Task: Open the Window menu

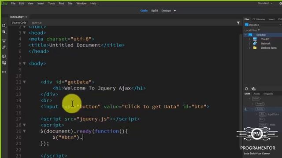Action: (x=81, y=4)
